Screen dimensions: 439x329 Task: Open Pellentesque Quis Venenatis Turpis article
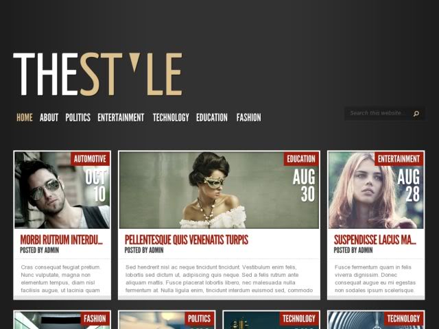click(186, 240)
